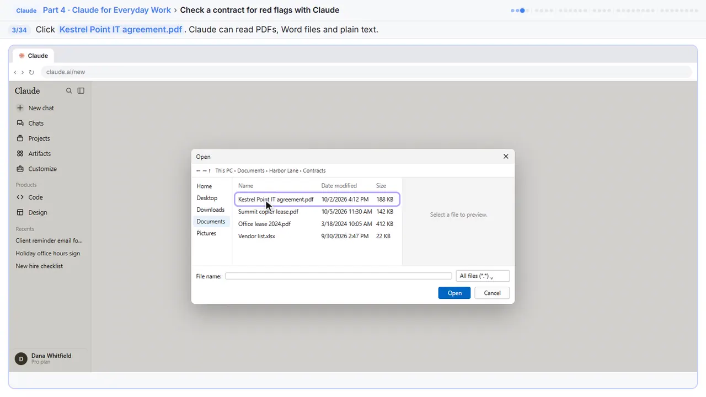This screenshot has height=397, width=706.
Task: Open Projects from the sidebar icon
Action: (20, 138)
